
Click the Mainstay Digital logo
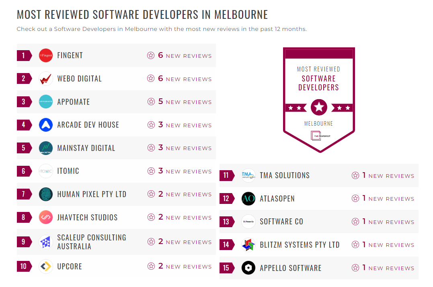coord(45,148)
